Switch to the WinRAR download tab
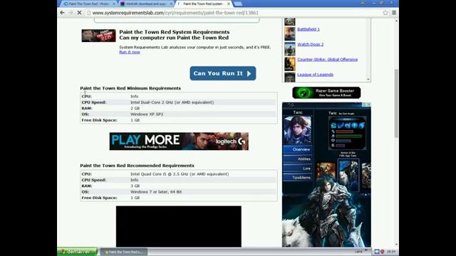Image resolution: width=456 pixels, height=256 pixels. click(146, 4)
